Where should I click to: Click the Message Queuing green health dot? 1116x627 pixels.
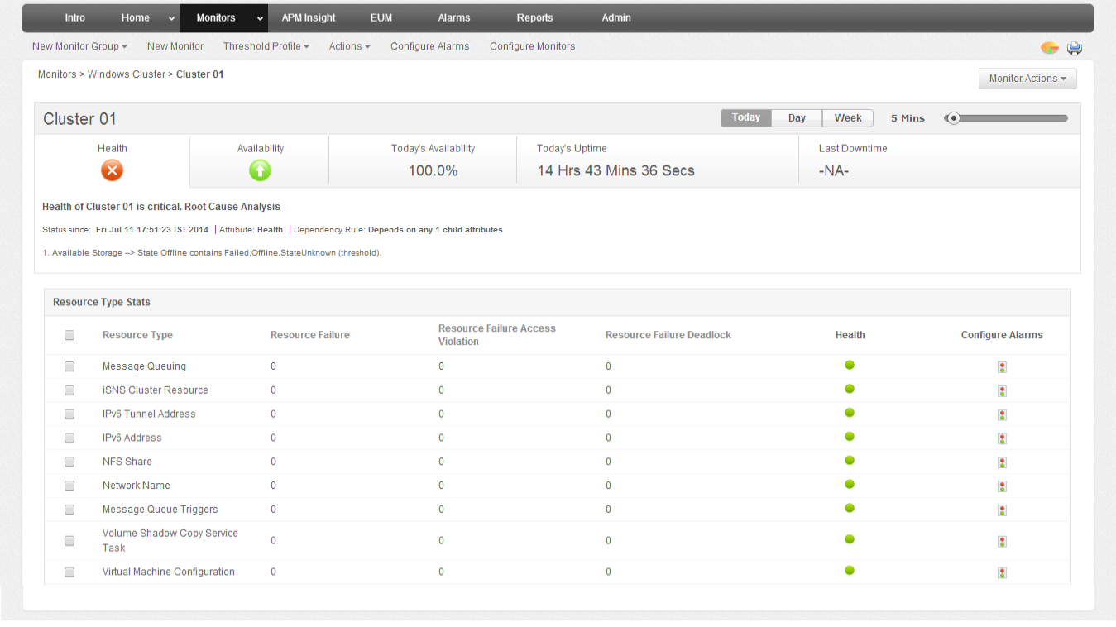point(850,365)
